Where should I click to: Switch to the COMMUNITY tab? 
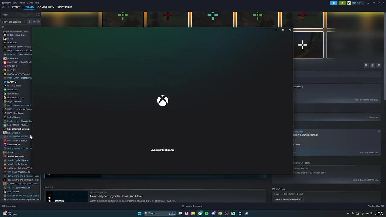(x=46, y=7)
